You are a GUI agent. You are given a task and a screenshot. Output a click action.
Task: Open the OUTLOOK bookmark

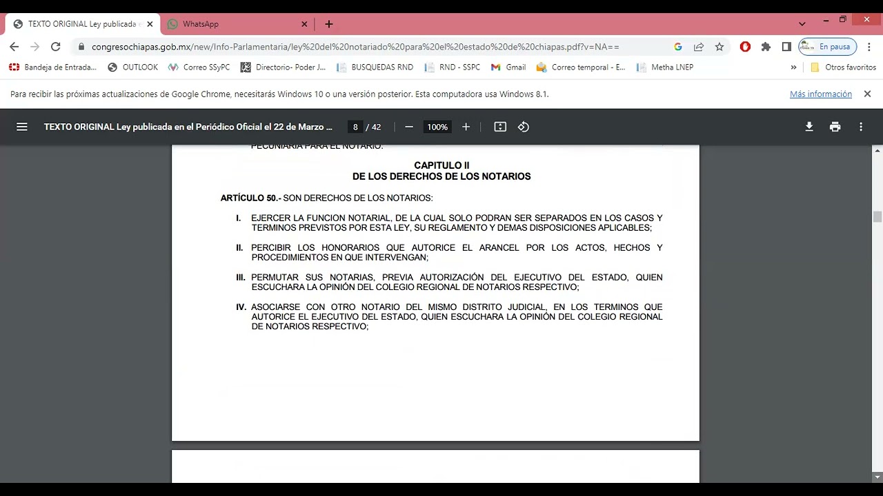133,68
